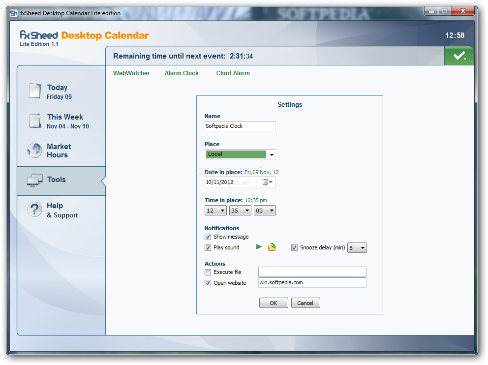The image size is (488, 365).
Task: Click the Execute file path field
Action: (x=312, y=272)
